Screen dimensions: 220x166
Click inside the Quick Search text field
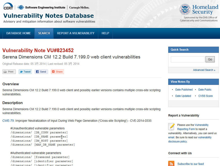pyautogui.click(x=188, y=59)
